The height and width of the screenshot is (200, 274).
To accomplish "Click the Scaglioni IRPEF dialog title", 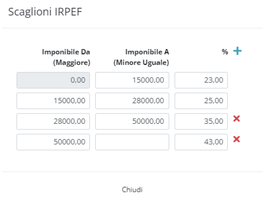I will pos(45,12).
